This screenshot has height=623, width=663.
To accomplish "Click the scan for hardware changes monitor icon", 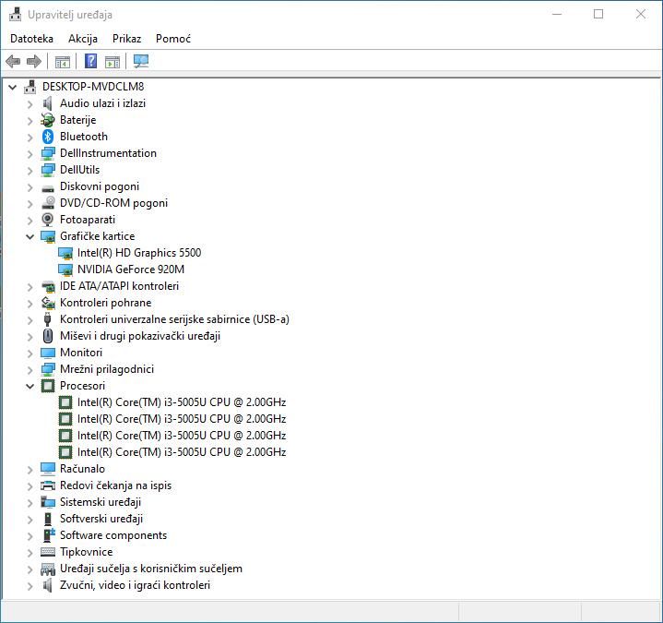I will point(141,61).
